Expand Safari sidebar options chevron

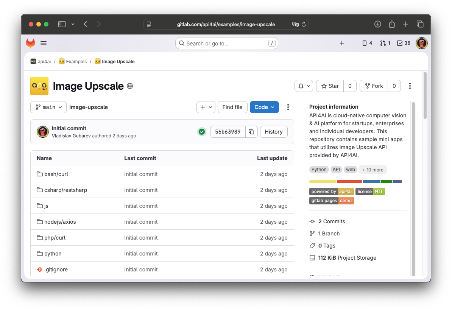[x=73, y=24]
